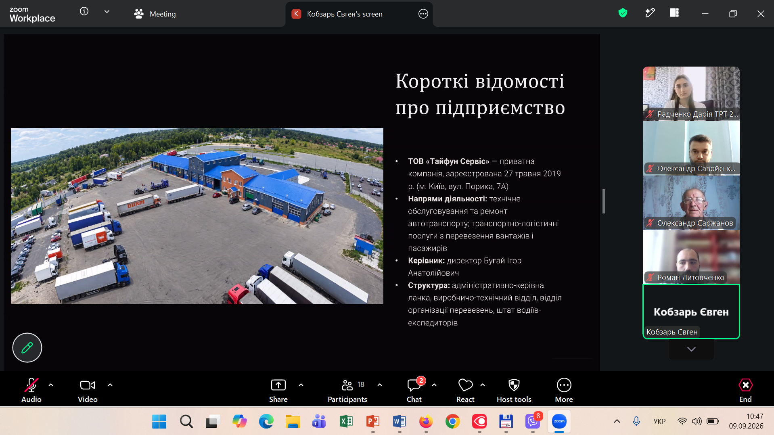Switch to the Meeting tab
774x435 pixels.
(155, 14)
